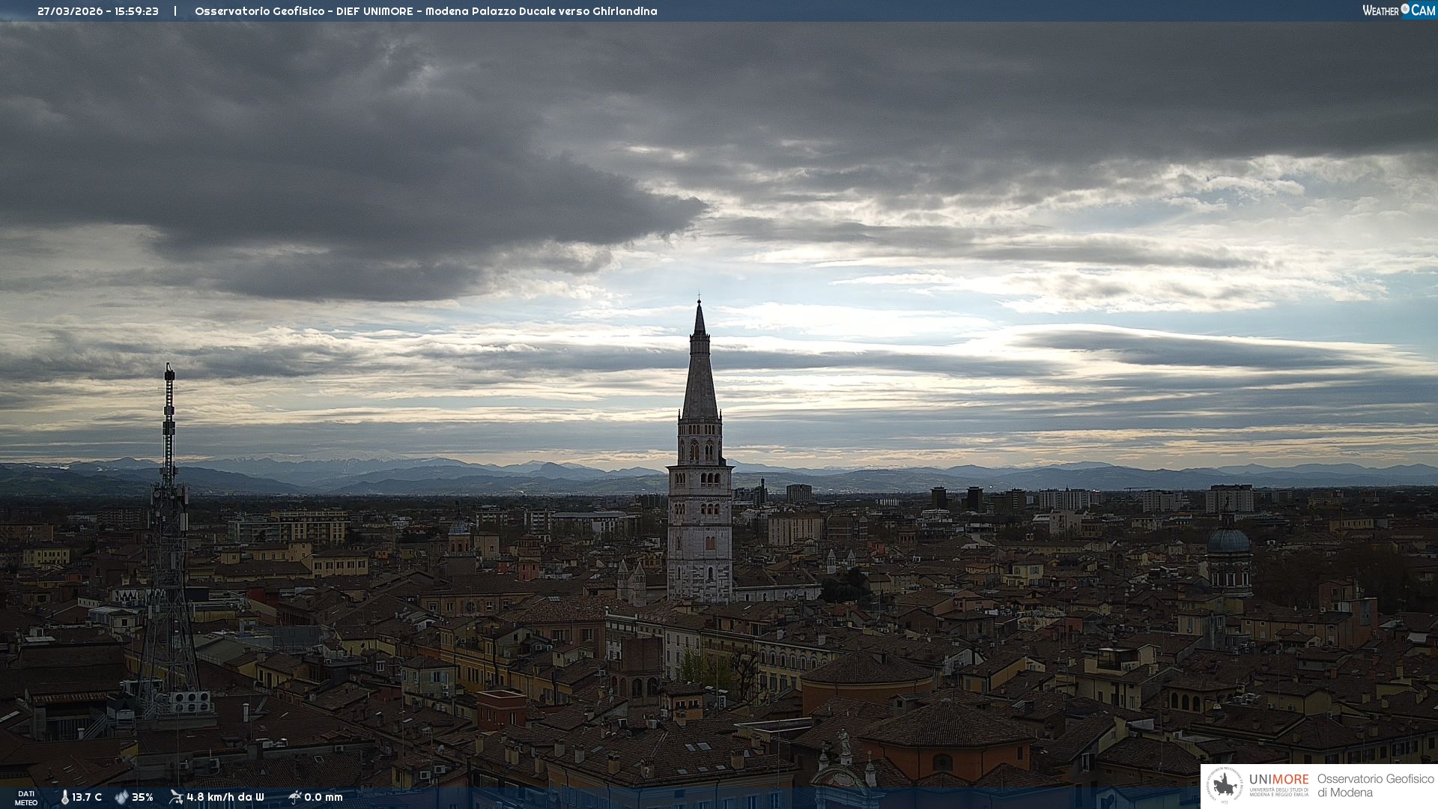Click the 13.7 C temperature reading

[87, 797]
